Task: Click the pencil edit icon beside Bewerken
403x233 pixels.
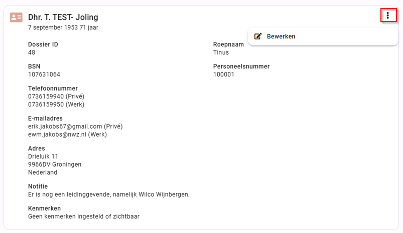Action: tap(258, 36)
